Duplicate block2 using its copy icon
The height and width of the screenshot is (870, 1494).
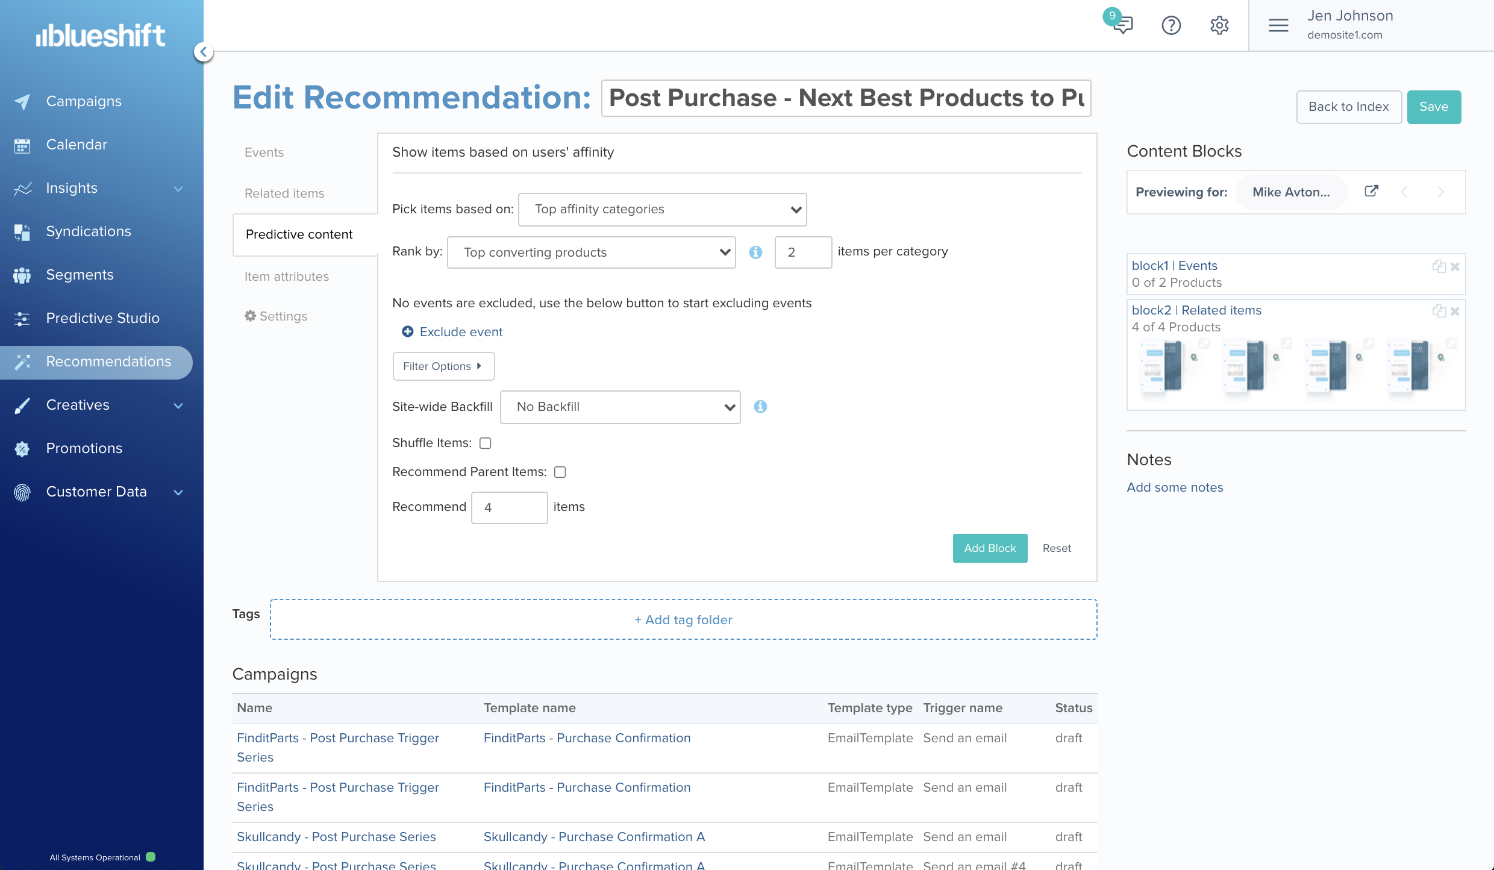click(x=1439, y=311)
